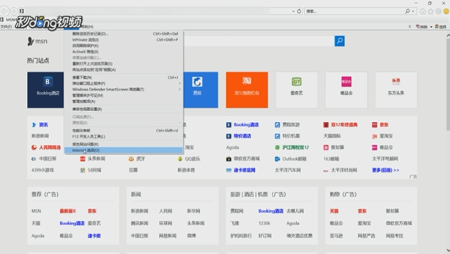The width and height of the screenshot is (450, 254).
Task: Choose 启用跟踪保护 menu entry
Action: point(123,46)
